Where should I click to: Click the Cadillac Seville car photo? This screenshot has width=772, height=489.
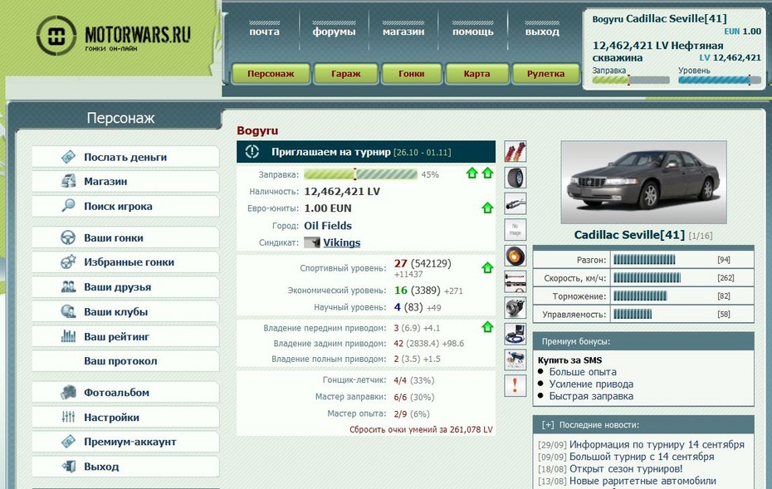pyautogui.click(x=643, y=182)
